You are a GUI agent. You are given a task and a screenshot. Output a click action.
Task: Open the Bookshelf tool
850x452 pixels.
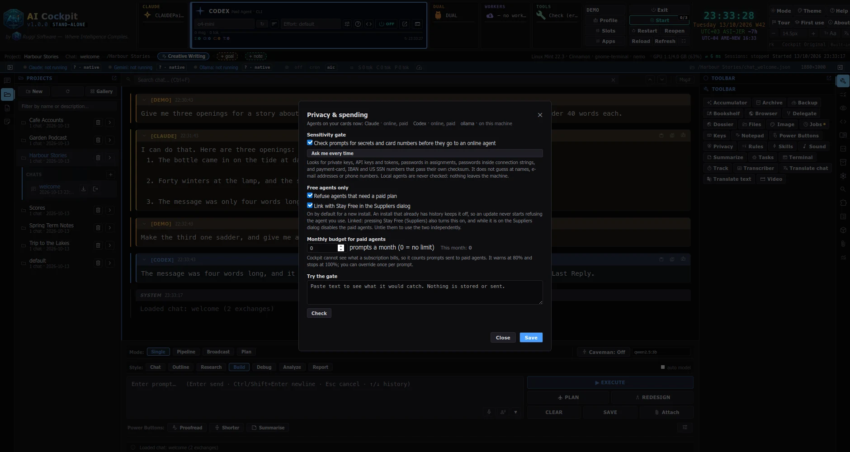723,113
